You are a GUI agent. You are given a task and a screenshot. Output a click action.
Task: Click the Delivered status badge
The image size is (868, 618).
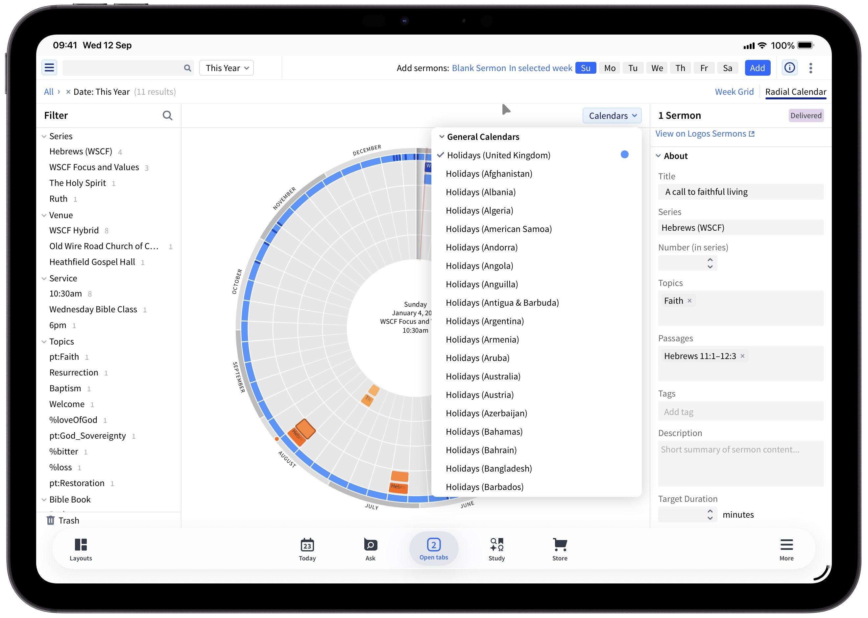pos(806,116)
